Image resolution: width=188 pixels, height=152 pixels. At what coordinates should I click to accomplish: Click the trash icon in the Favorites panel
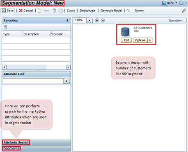[x=5, y=27]
